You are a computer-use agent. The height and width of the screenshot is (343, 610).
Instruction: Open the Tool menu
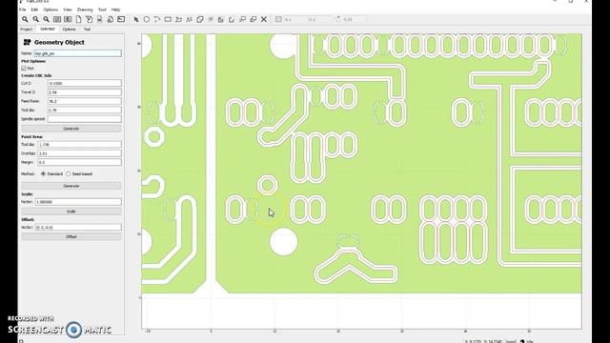point(102,10)
